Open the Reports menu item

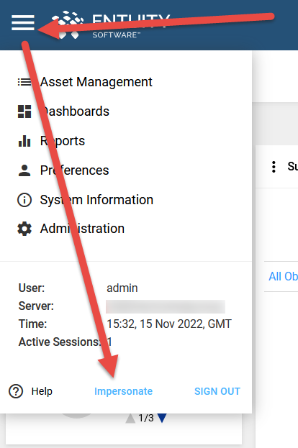[x=63, y=141]
